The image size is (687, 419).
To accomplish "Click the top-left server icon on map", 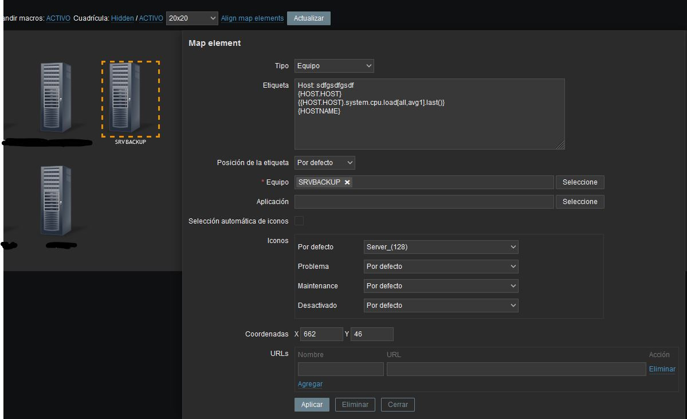I will (x=56, y=97).
